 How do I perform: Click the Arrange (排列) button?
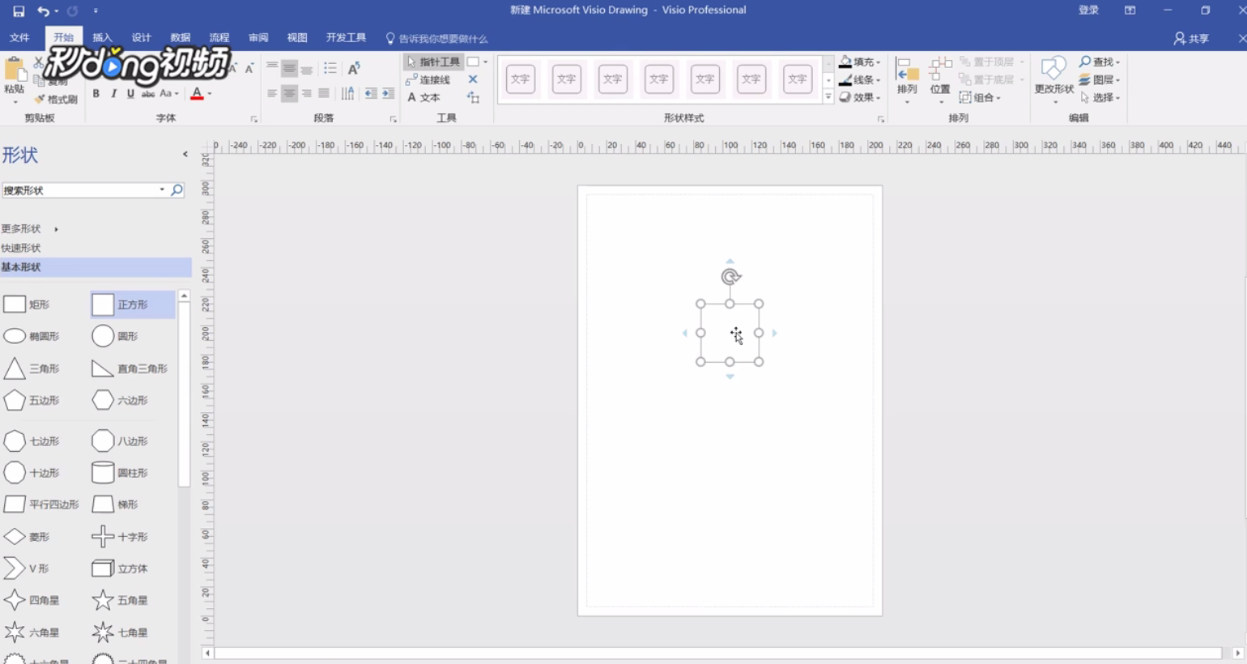click(x=907, y=79)
